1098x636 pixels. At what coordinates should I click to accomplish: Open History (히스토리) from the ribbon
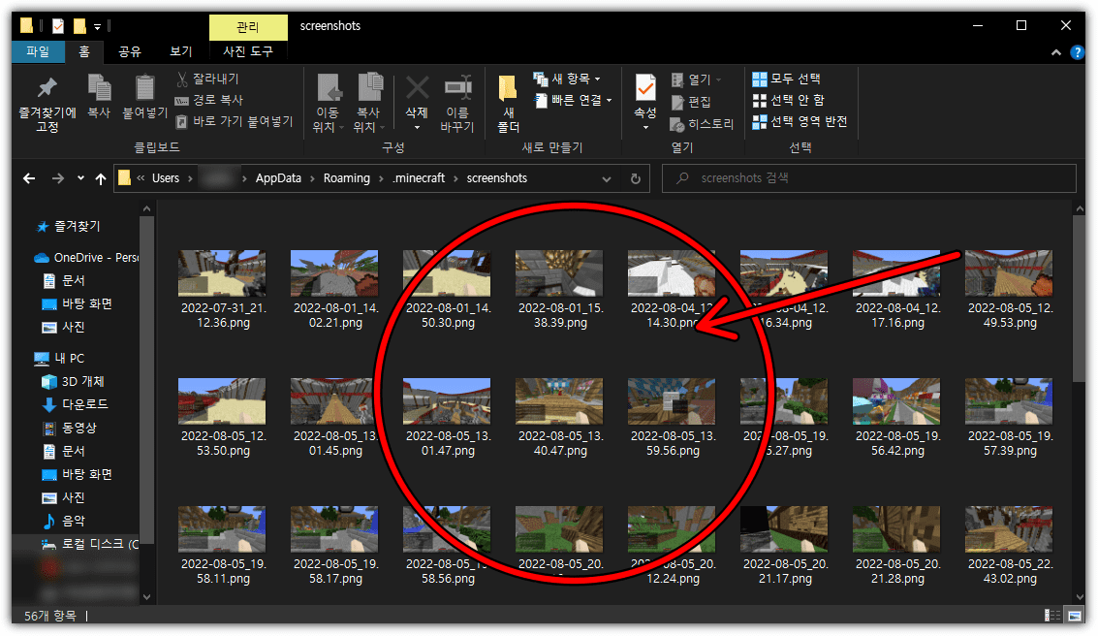(702, 124)
